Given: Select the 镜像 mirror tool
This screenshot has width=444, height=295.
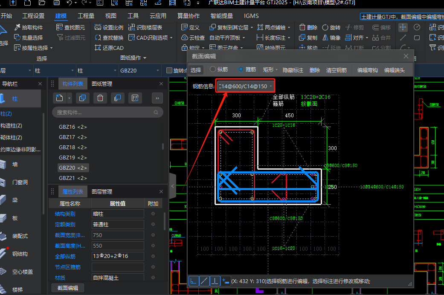Looking at the screenshot, I should coord(331,38).
